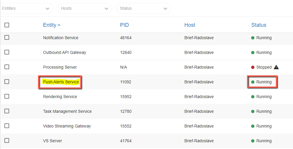This screenshot has width=293, height=149.
Task: Click Running status of Video Streaming Gateway
Action: tap(264, 126)
